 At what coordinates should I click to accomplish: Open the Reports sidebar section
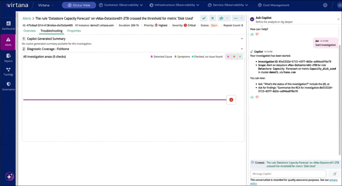[x=8, y=58]
